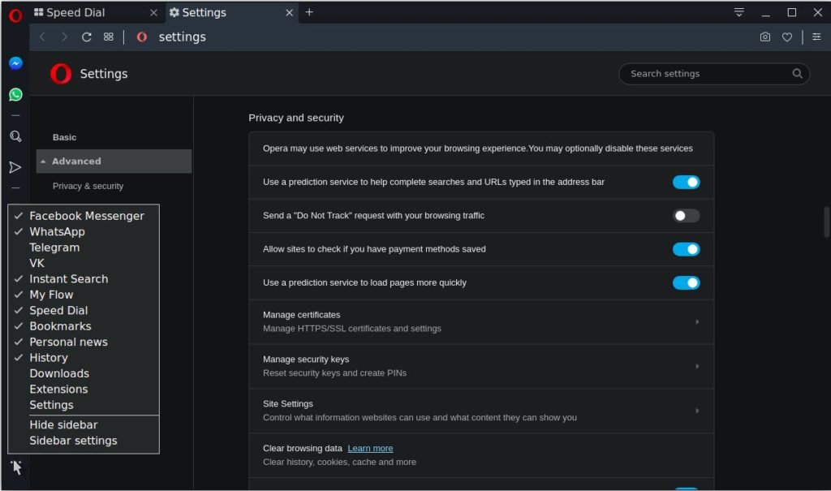
Task: Uncheck Speed Dial in the sidebar menu
Action: click(x=84, y=310)
